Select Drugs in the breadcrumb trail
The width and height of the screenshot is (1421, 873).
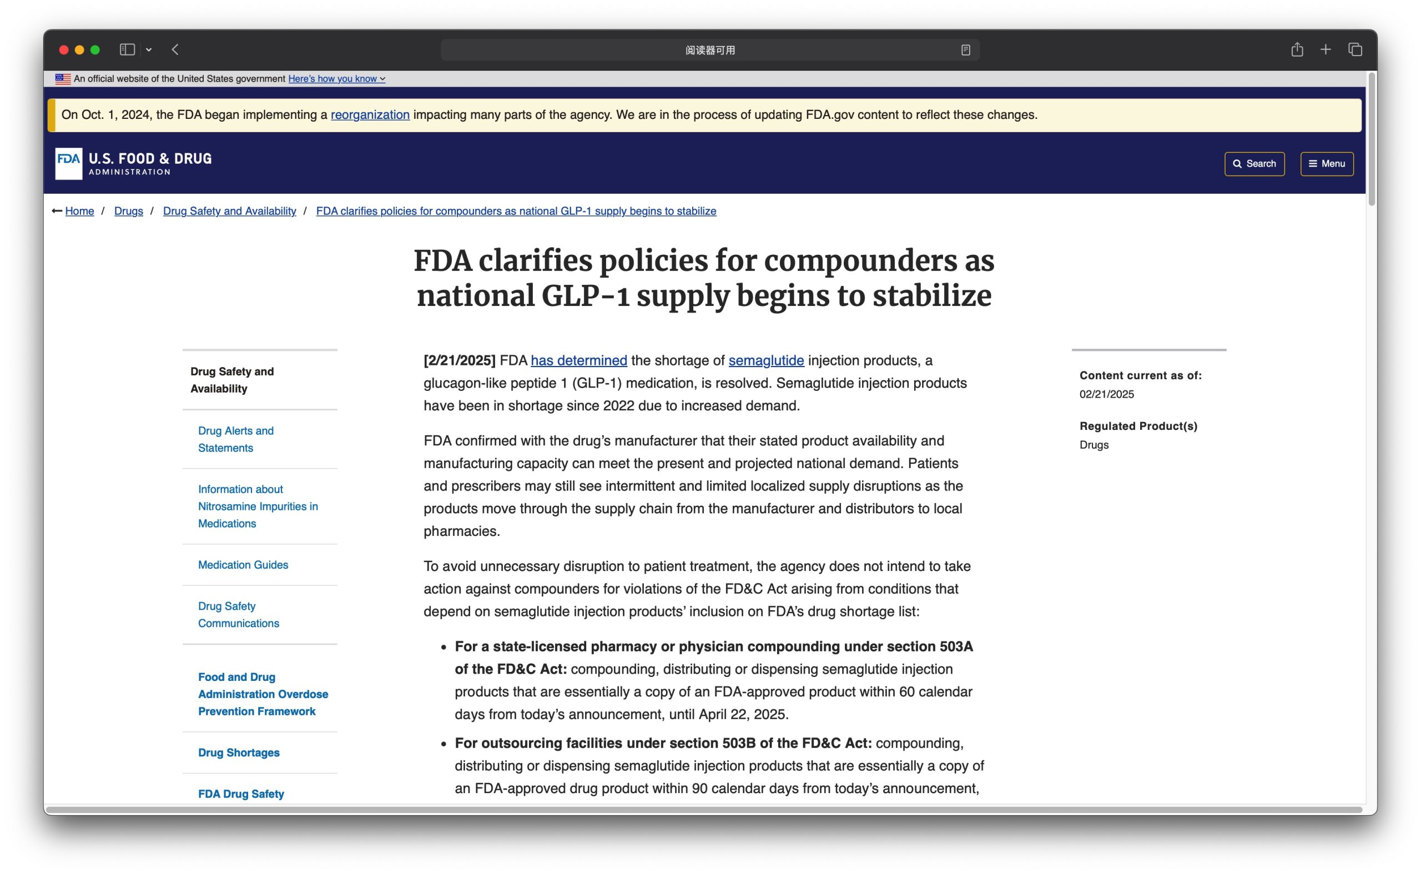(128, 210)
